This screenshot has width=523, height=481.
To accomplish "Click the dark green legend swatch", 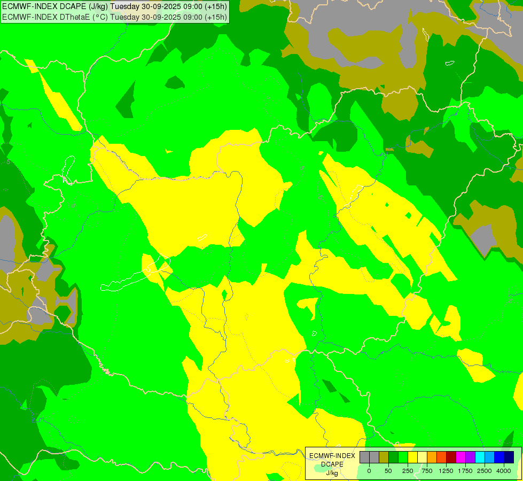I will point(393,457).
